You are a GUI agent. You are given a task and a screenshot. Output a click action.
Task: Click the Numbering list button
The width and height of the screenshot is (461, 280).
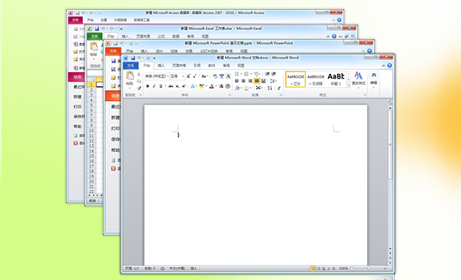[247, 74]
